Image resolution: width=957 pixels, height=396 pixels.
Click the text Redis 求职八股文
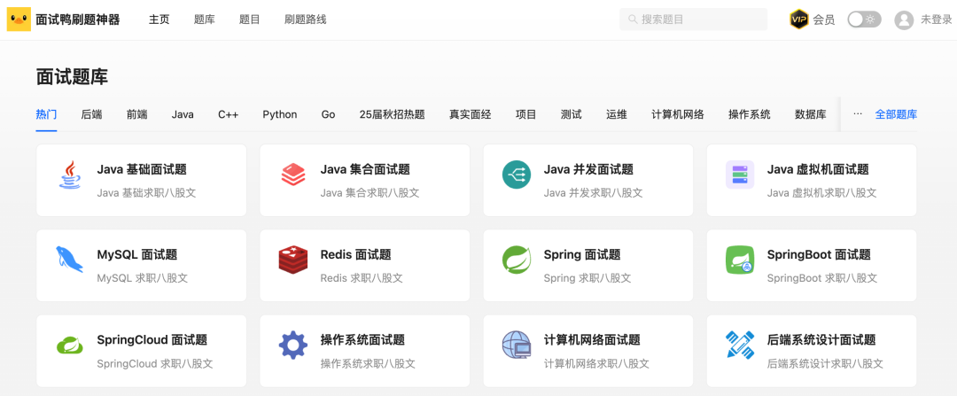362,278
